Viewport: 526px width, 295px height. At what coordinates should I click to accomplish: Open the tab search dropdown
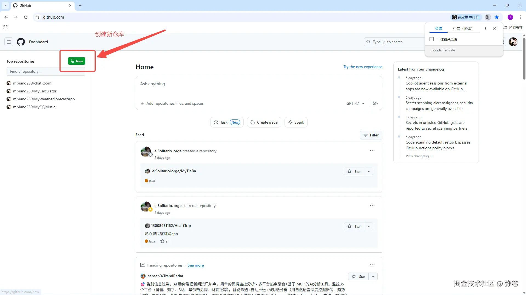5,5
